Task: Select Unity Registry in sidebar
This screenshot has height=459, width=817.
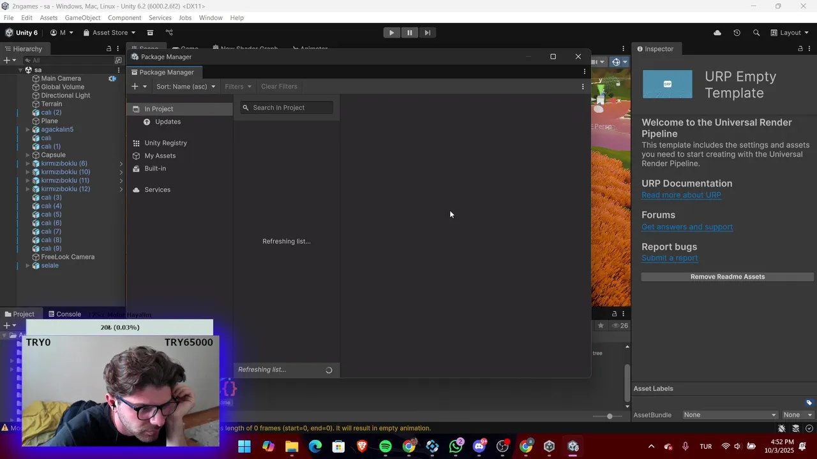Action: [x=180, y=143]
